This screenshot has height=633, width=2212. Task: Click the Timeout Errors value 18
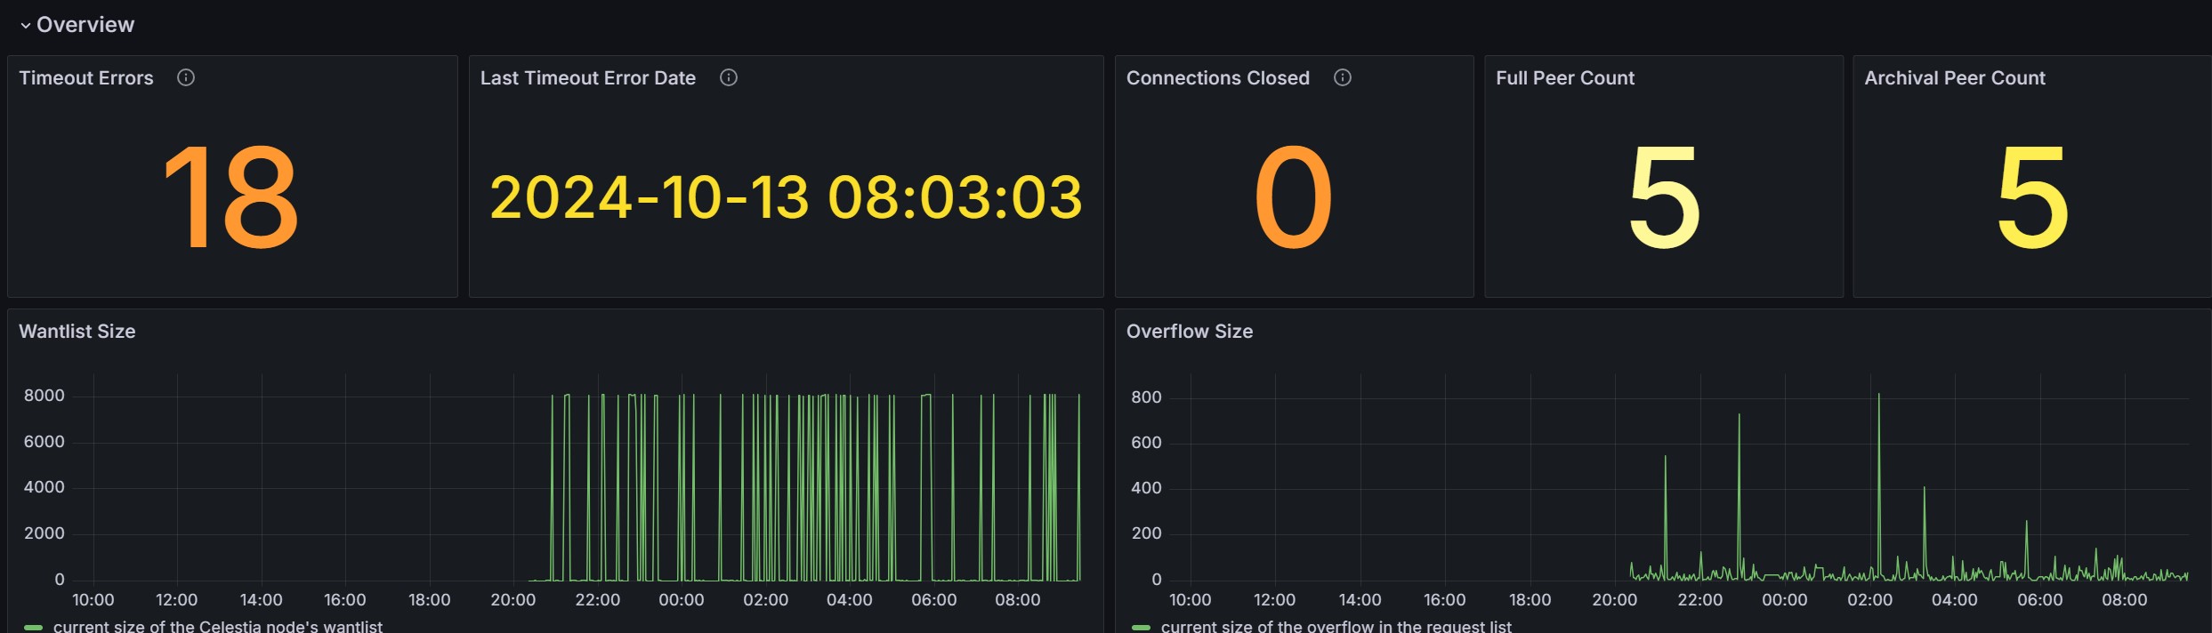coord(231,197)
